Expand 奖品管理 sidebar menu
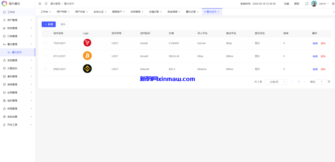The width and height of the screenshot is (335, 162). coord(18,60)
